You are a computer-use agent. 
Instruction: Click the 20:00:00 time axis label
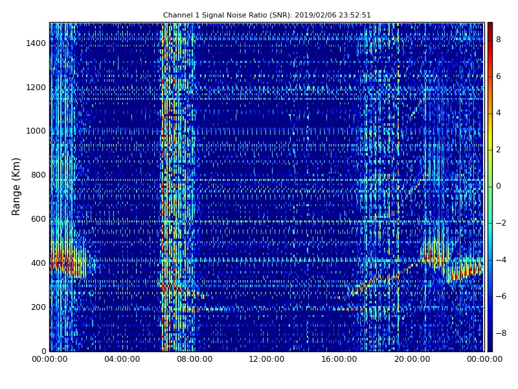click(x=412, y=359)
